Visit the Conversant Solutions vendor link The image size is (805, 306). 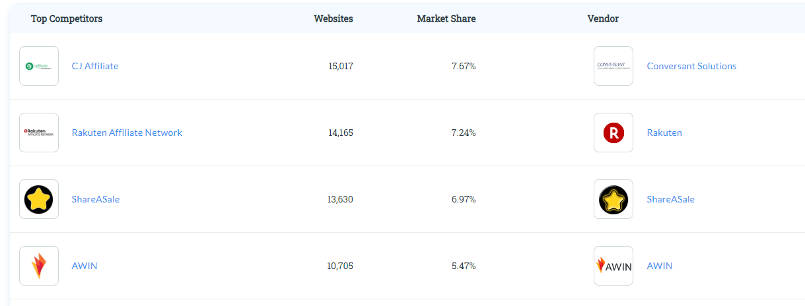[x=691, y=66]
